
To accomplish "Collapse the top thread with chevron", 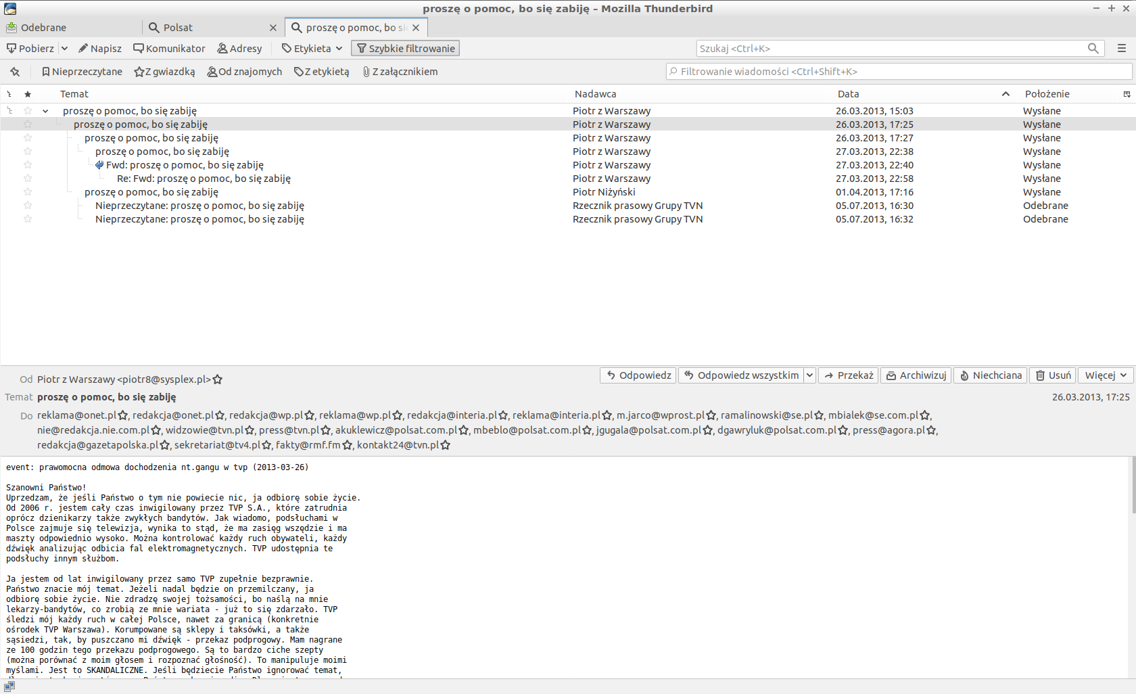I will tap(45, 111).
